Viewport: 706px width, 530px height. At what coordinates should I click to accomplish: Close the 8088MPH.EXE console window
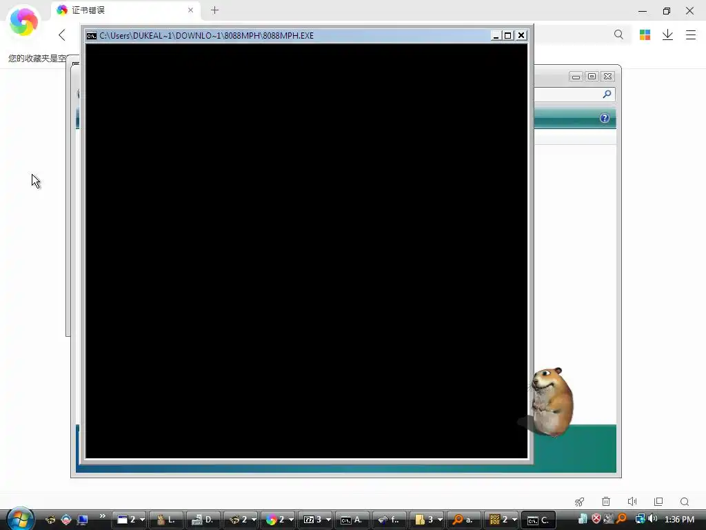pyautogui.click(x=521, y=36)
